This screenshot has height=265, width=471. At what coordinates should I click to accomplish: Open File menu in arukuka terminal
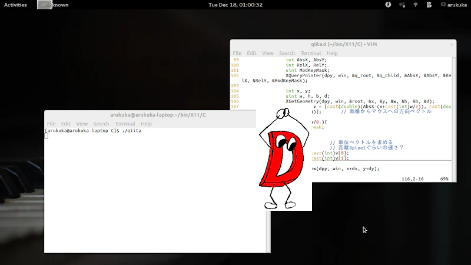51,124
